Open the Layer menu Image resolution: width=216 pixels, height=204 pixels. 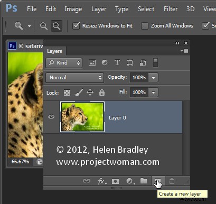[99, 9]
